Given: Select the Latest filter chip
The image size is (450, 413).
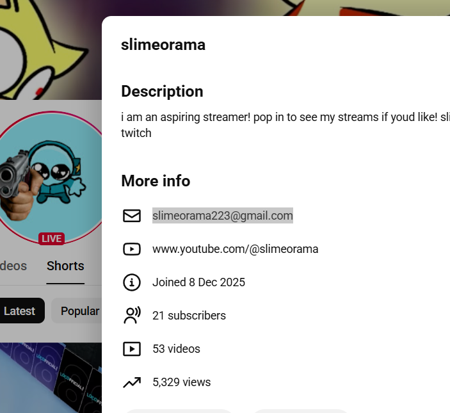Looking at the screenshot, I should point(20,311).
